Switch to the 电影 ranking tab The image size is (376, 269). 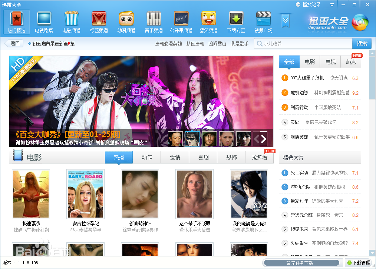(x=310, y=62)
